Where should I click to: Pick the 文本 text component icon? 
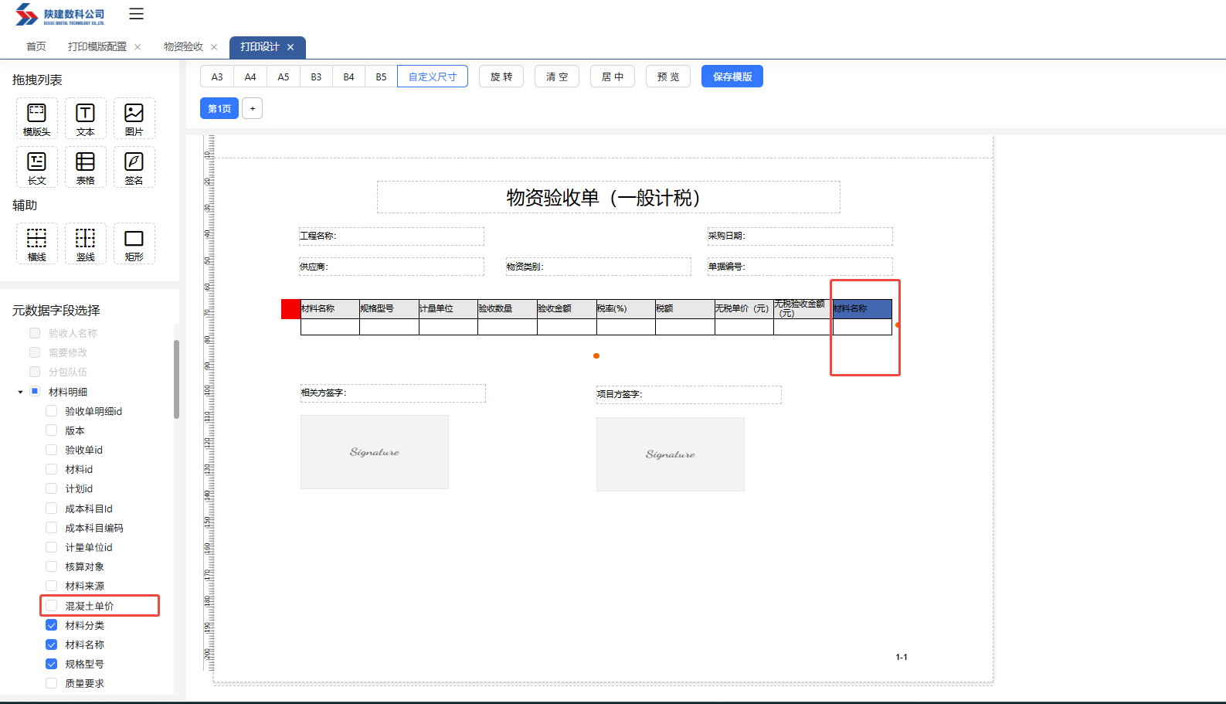pyautogui.click(x=85, y=118)
